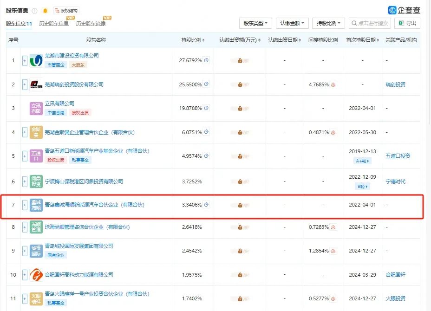
Task: Click the info icon next to 股东信息 title
Action: 34,11
